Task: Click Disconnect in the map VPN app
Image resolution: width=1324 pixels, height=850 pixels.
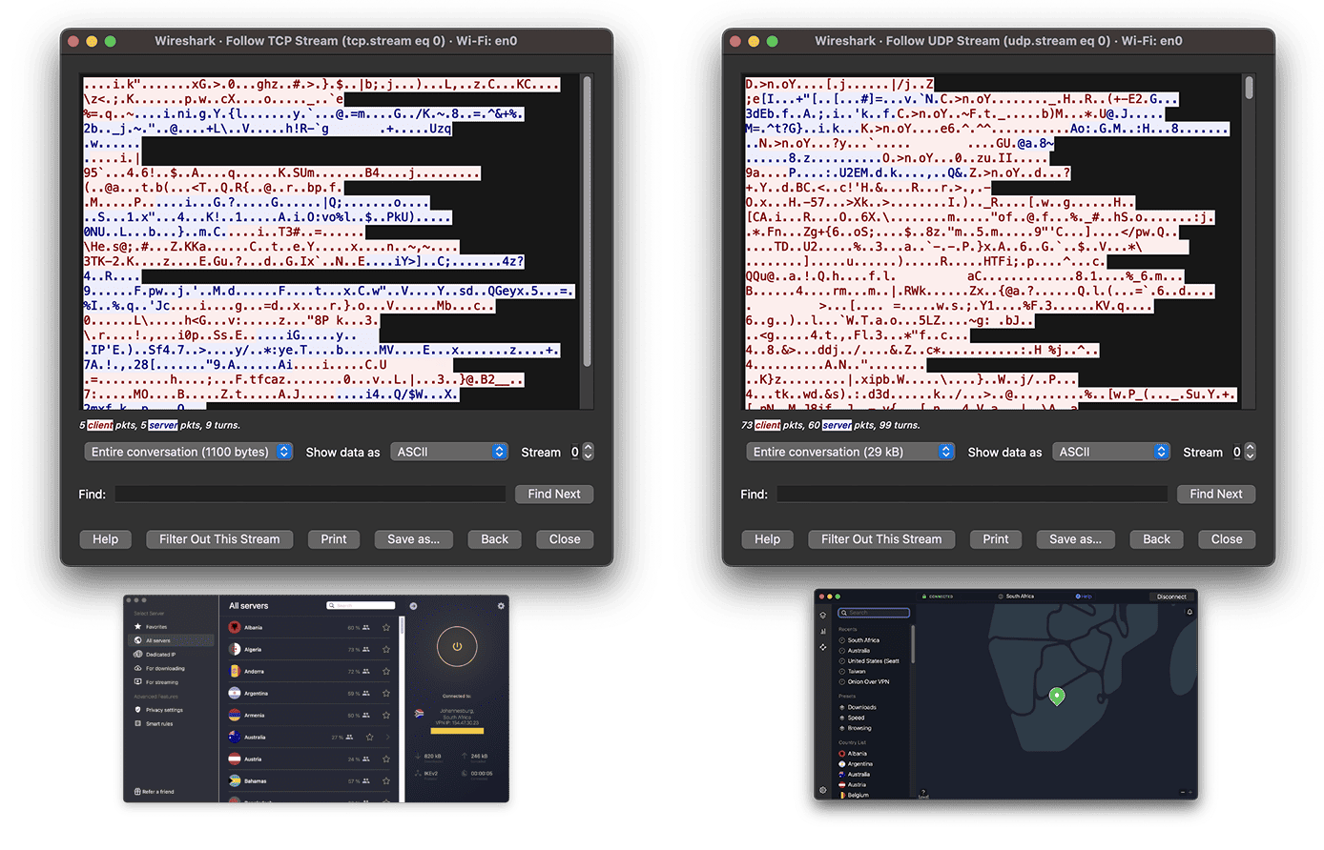Action: [x=1171, y=597]
